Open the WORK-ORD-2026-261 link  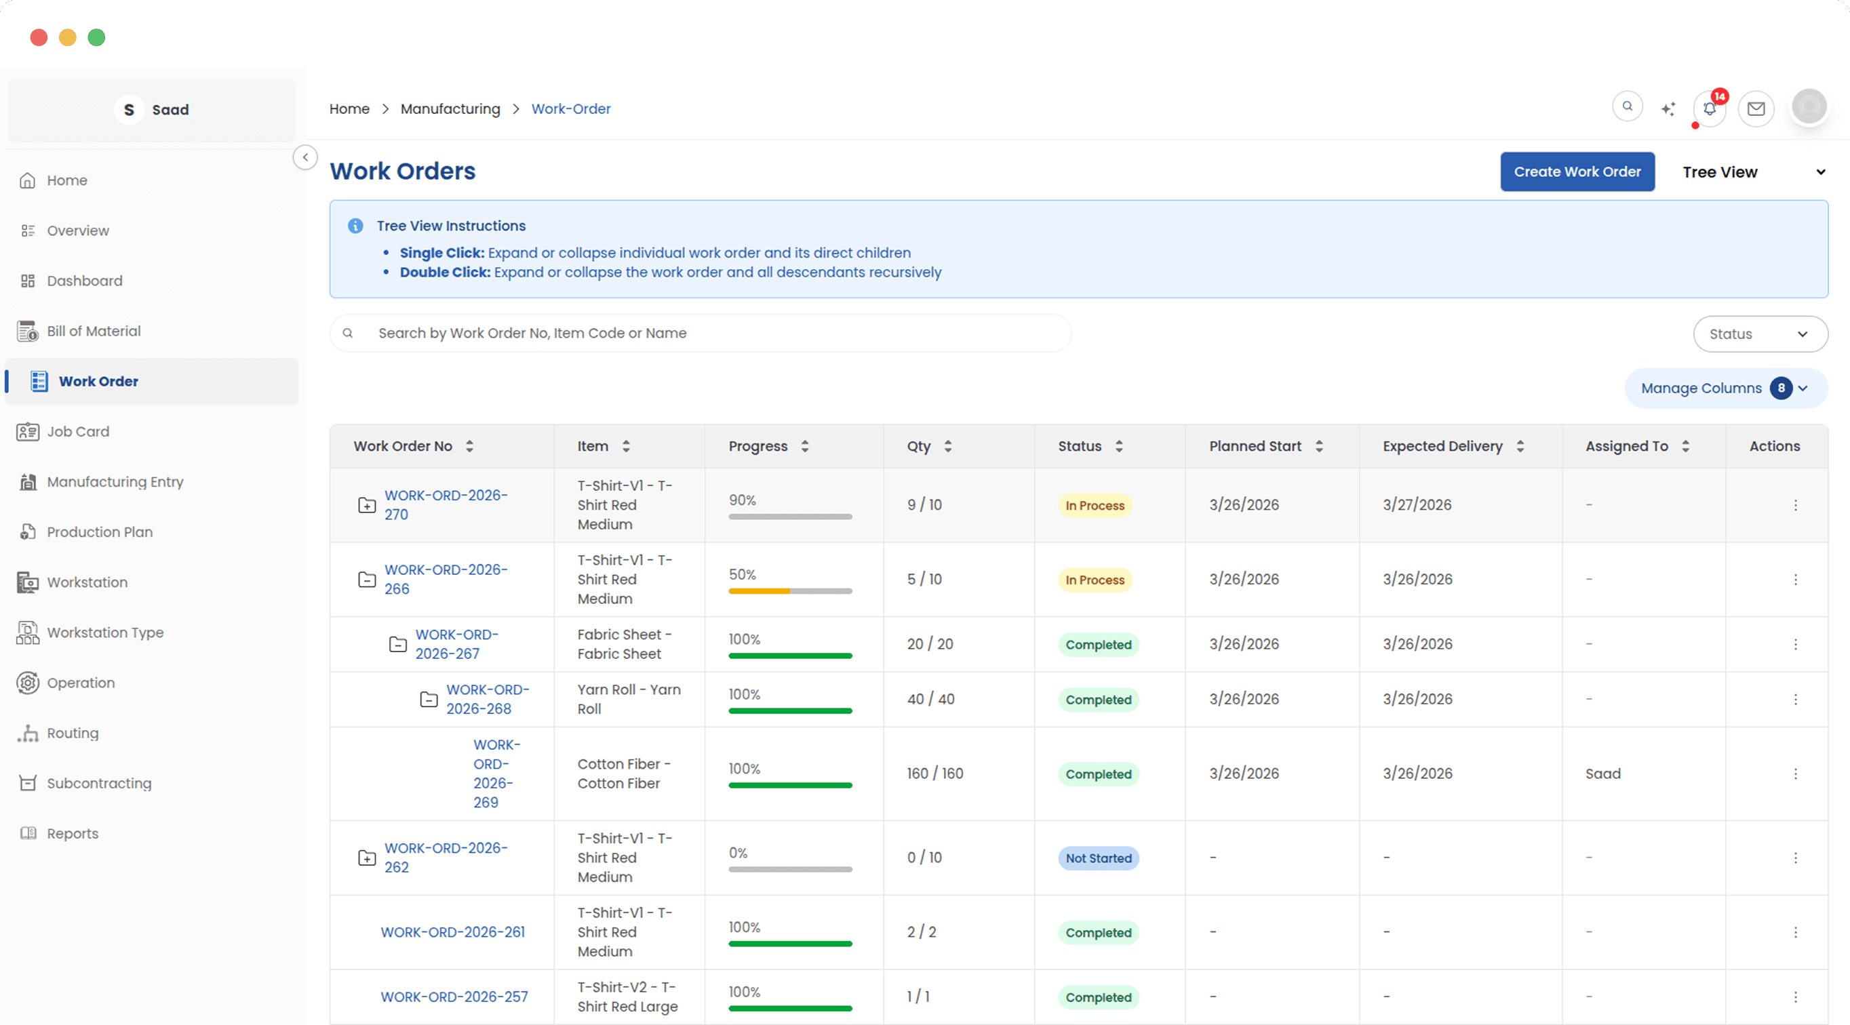tap(452, 932)
